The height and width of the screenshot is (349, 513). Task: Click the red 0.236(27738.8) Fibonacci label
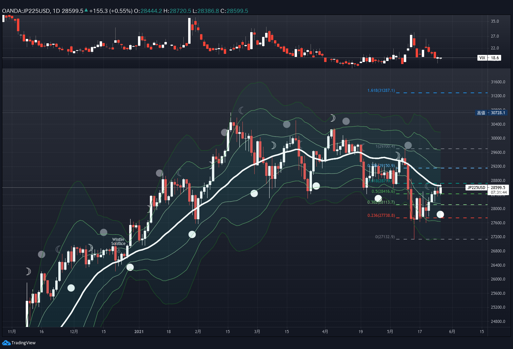(x=381, y=215)
